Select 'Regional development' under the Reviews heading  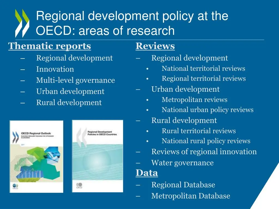(190, 58)
